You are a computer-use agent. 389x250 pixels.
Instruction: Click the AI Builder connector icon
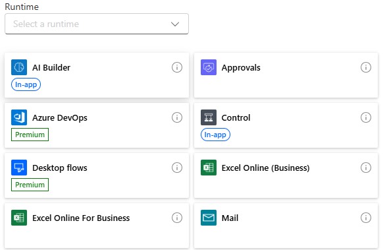(x=19, y=67)
